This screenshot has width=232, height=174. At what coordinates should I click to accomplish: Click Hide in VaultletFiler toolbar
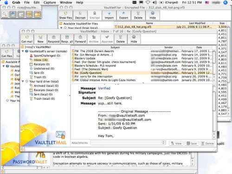pos(153,15)
